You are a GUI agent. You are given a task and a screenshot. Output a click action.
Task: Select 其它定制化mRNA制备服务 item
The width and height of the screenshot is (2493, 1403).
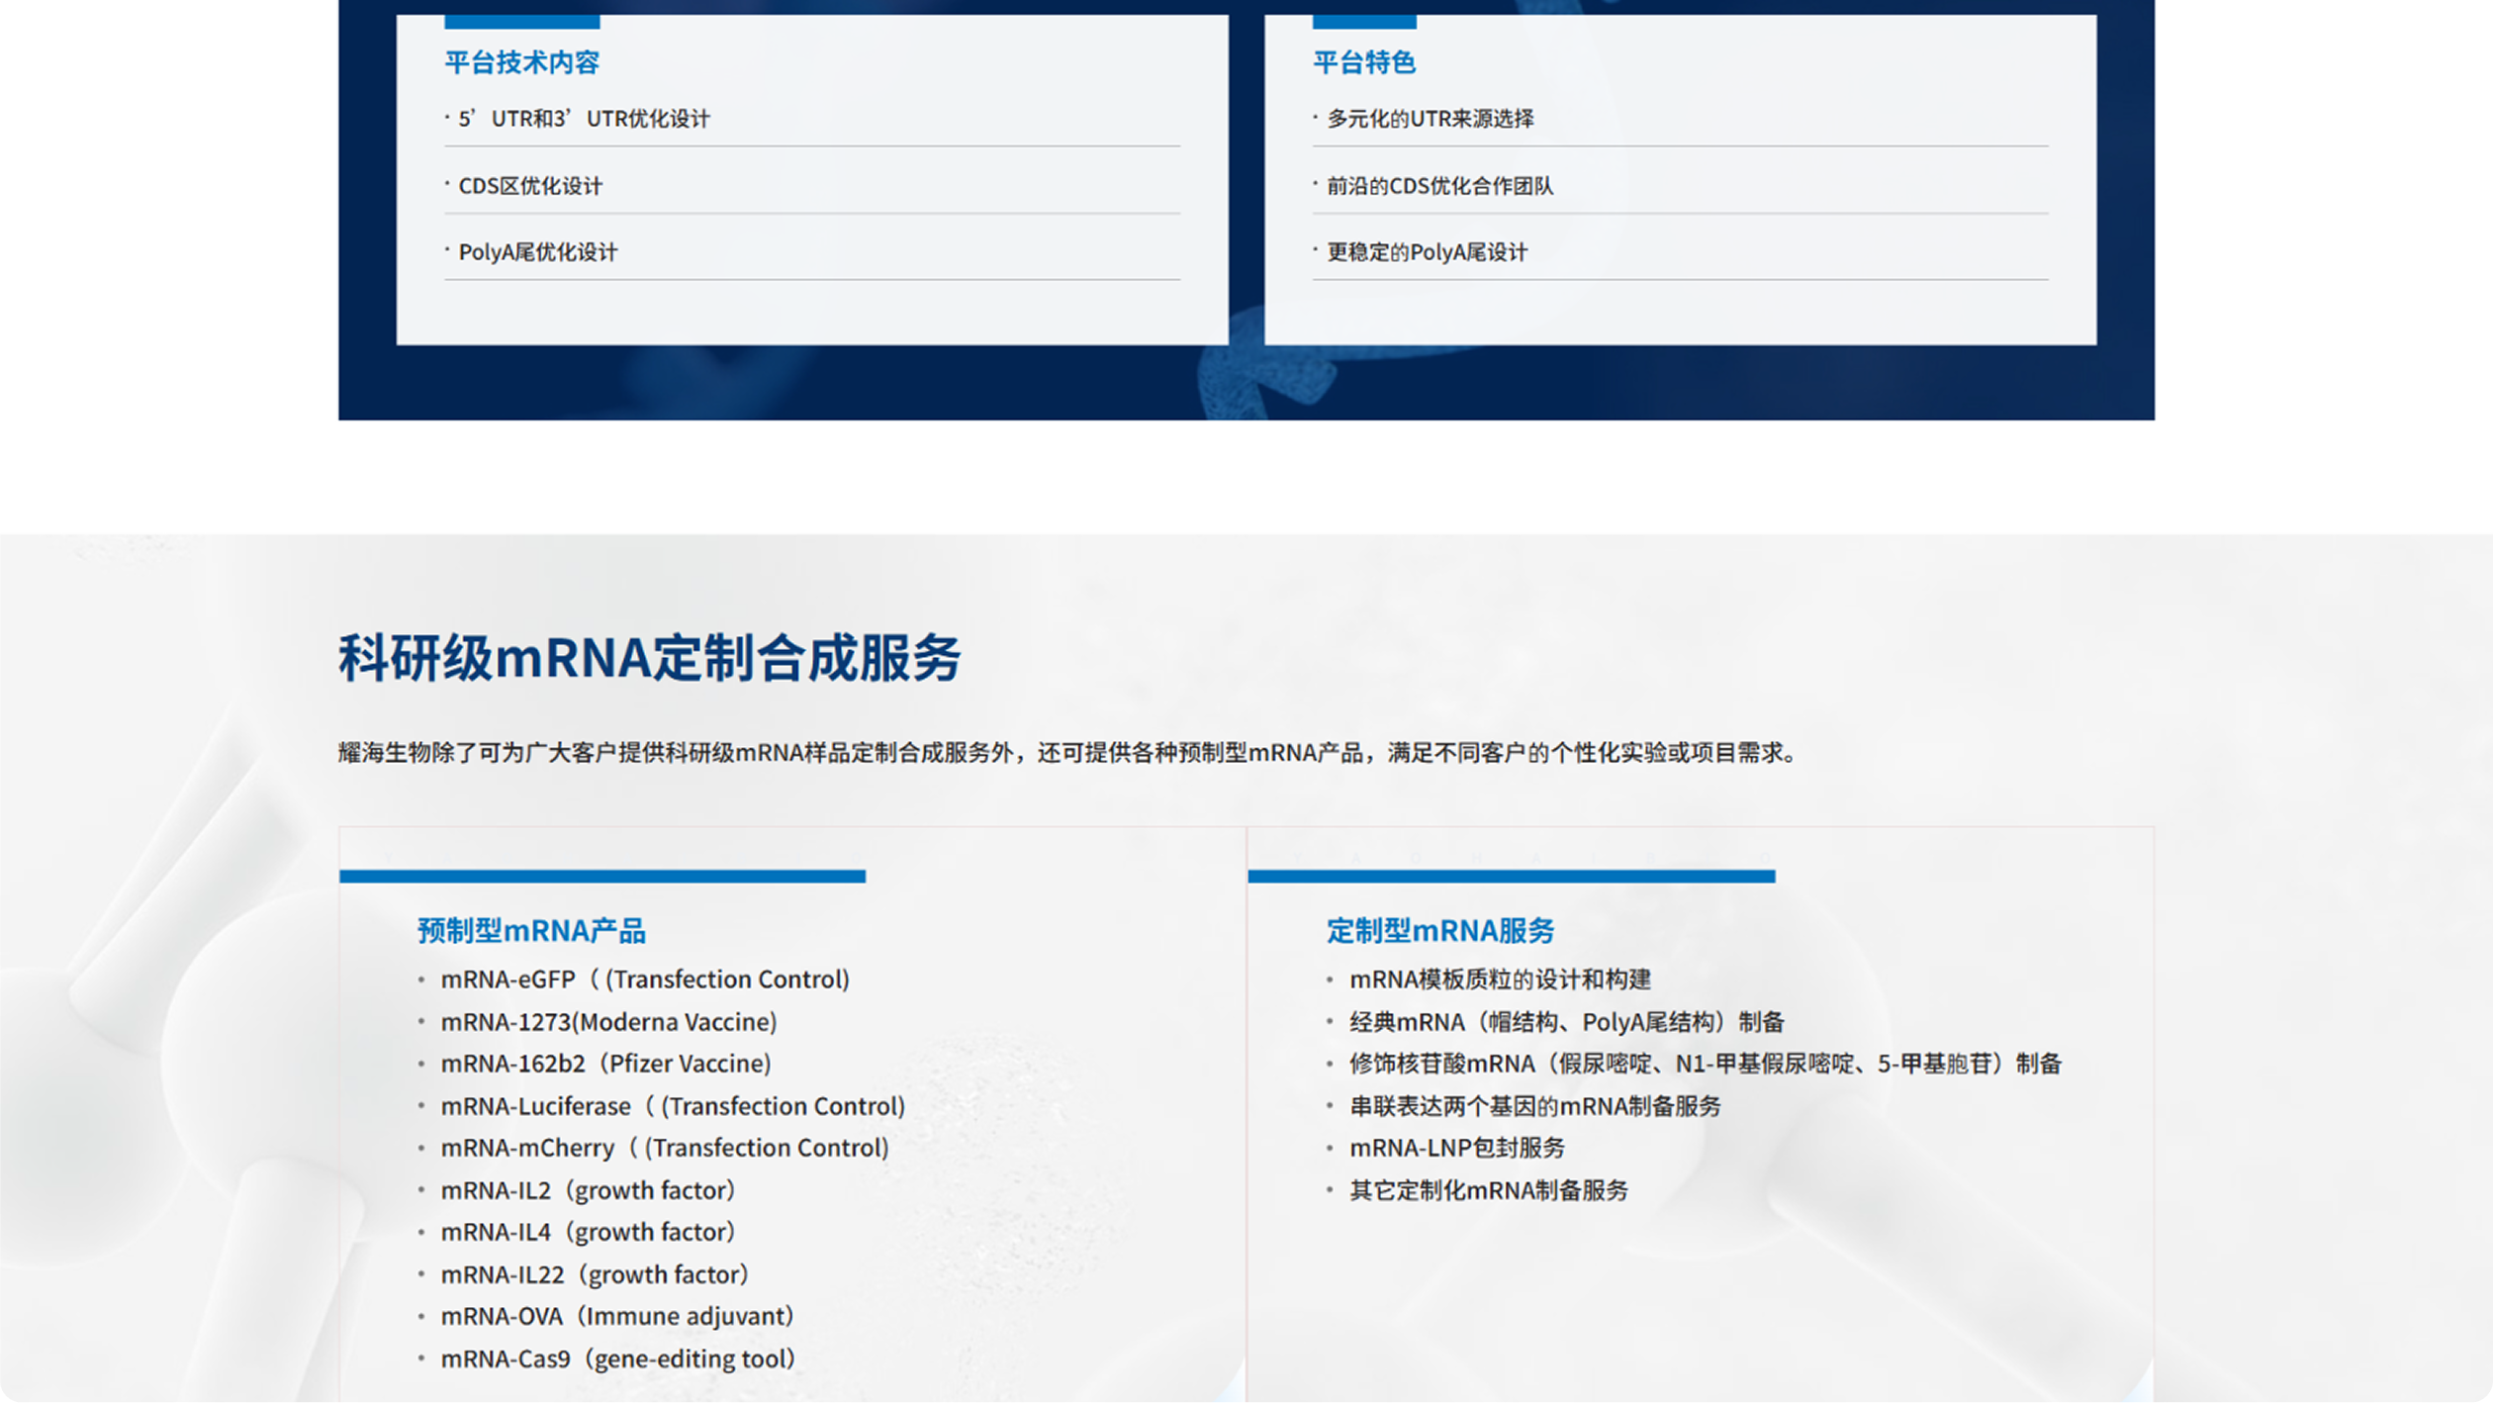click(1489, 1191)
